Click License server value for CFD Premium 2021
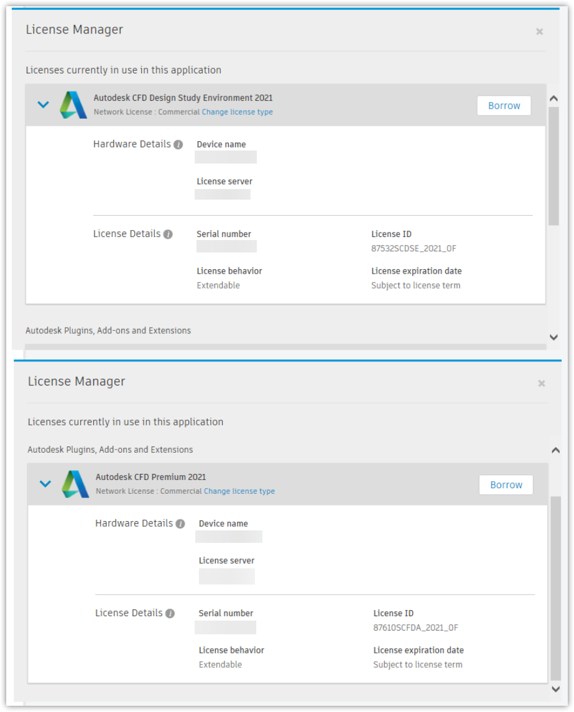This screenshot has height=712, width=574. pos(226,576)
